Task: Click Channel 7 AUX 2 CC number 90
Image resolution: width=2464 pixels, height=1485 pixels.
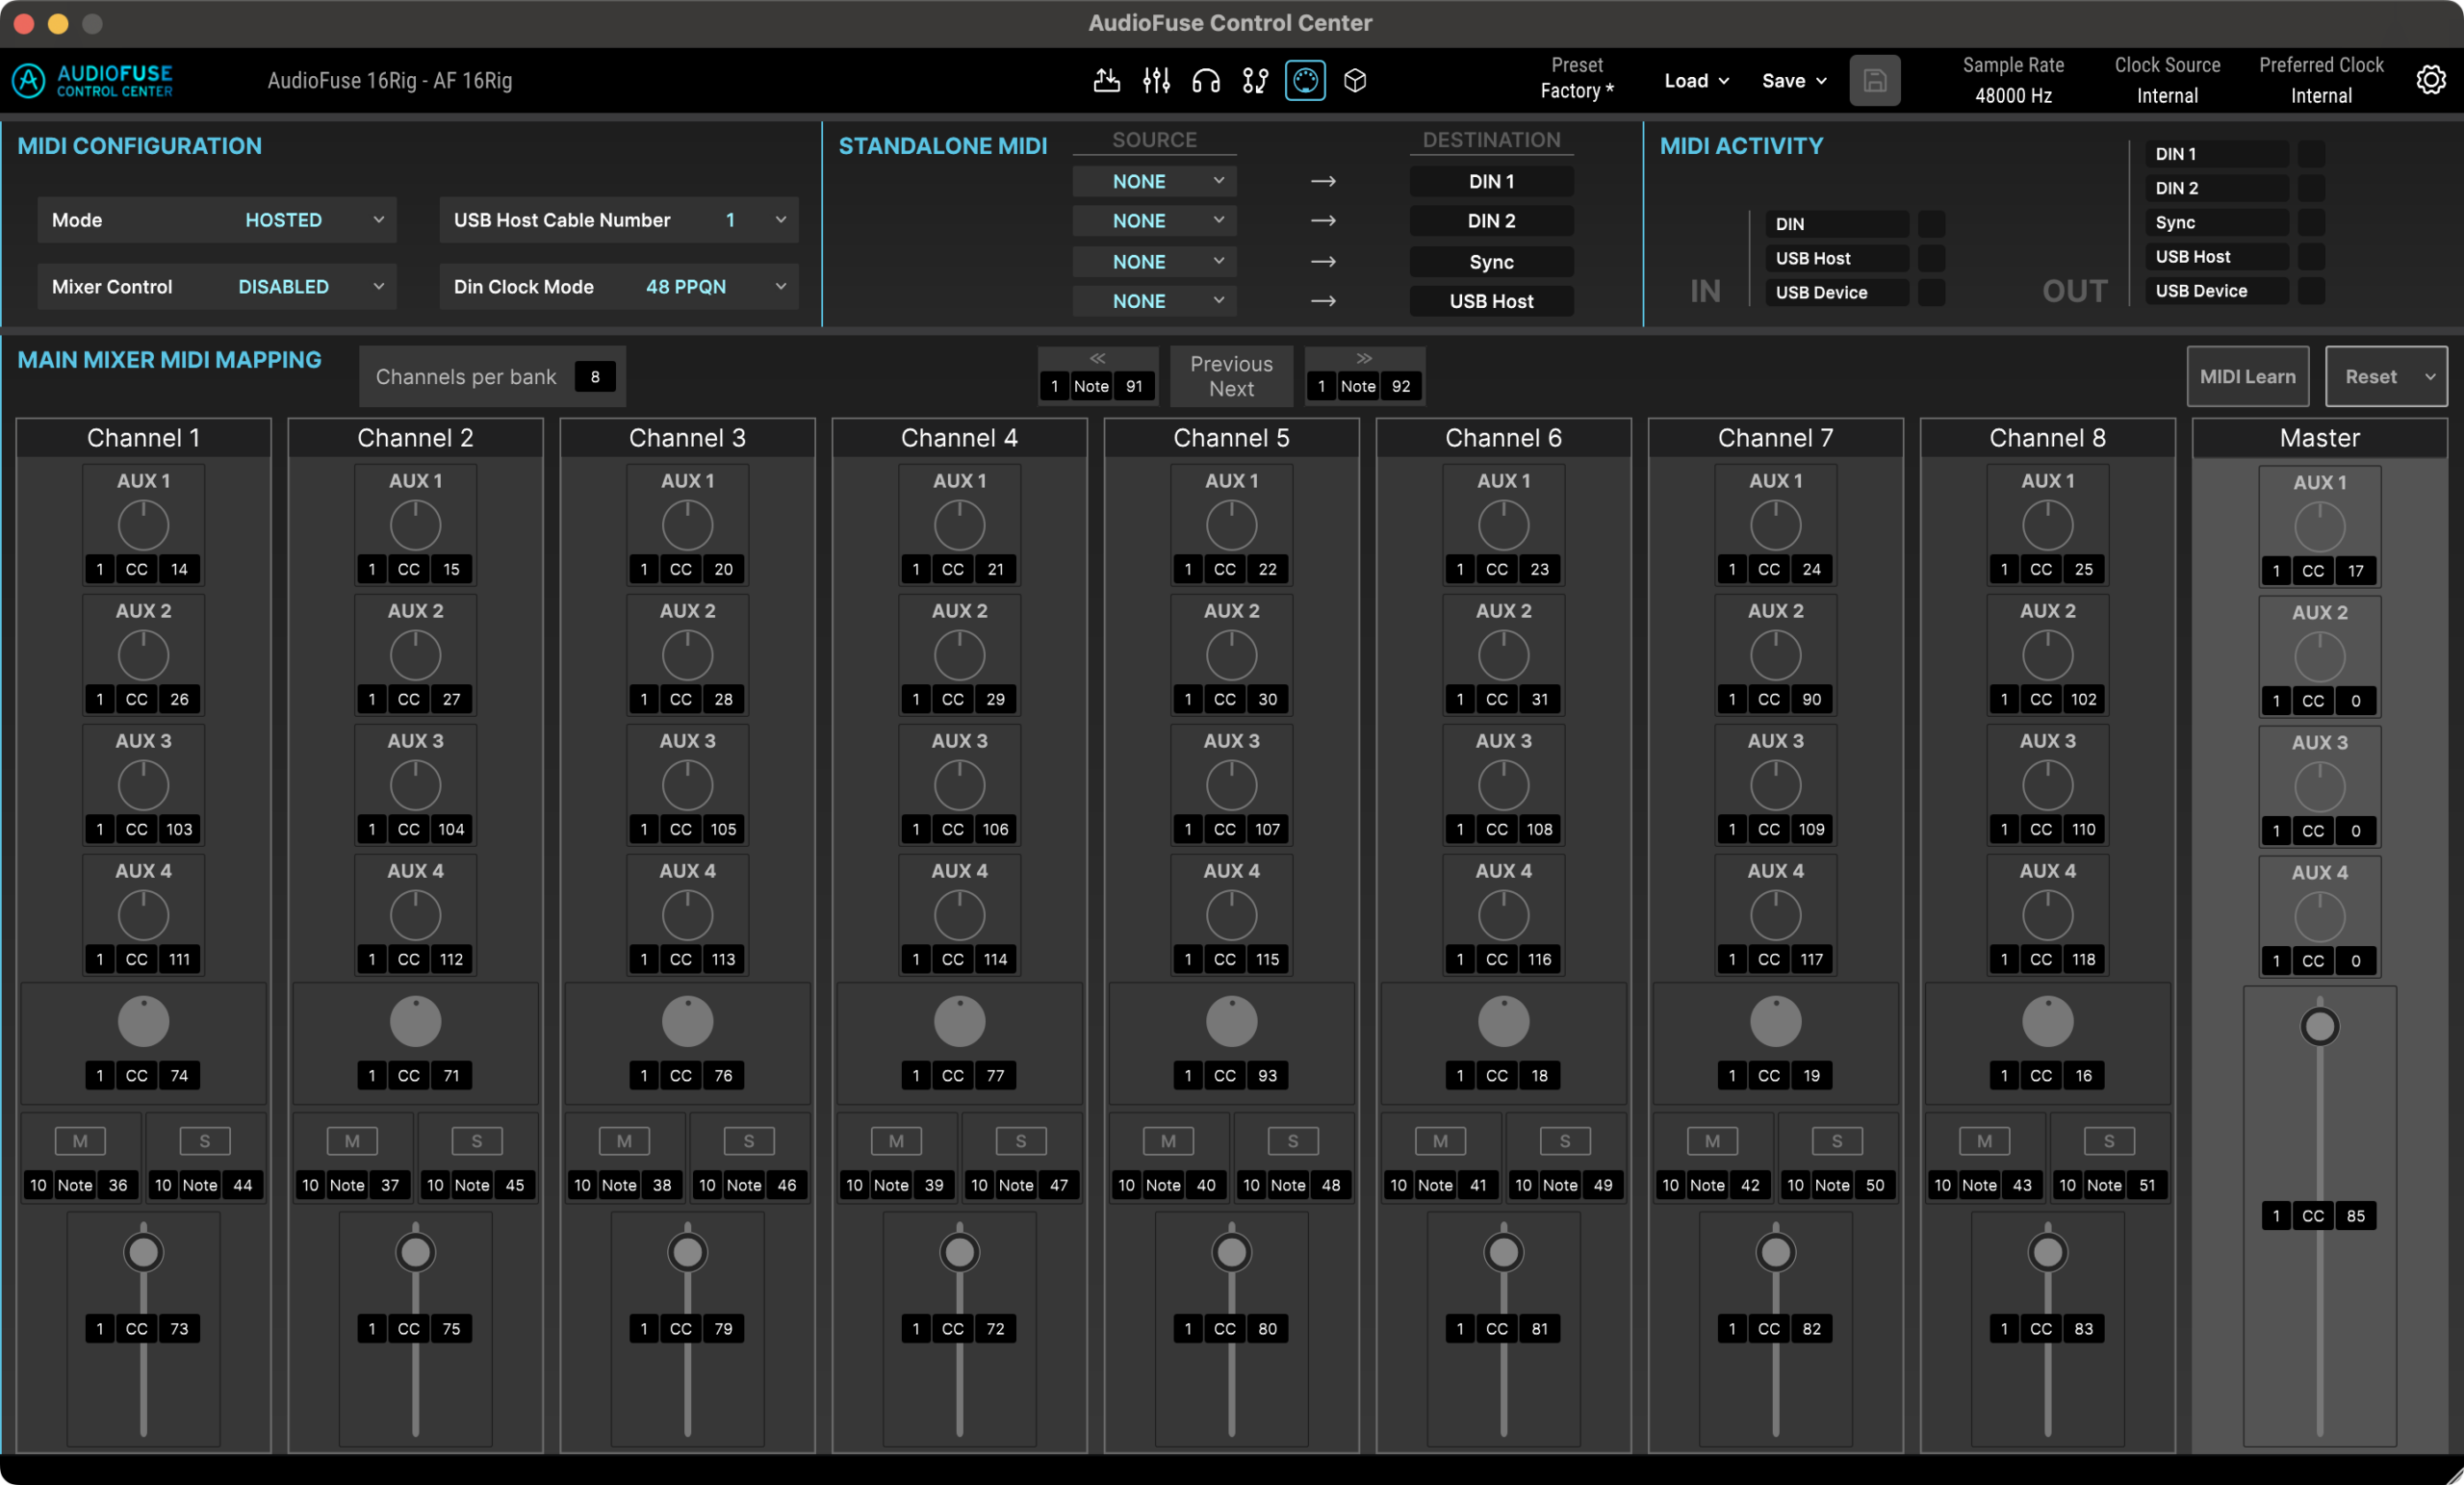Action: [x=1811, y=699]
